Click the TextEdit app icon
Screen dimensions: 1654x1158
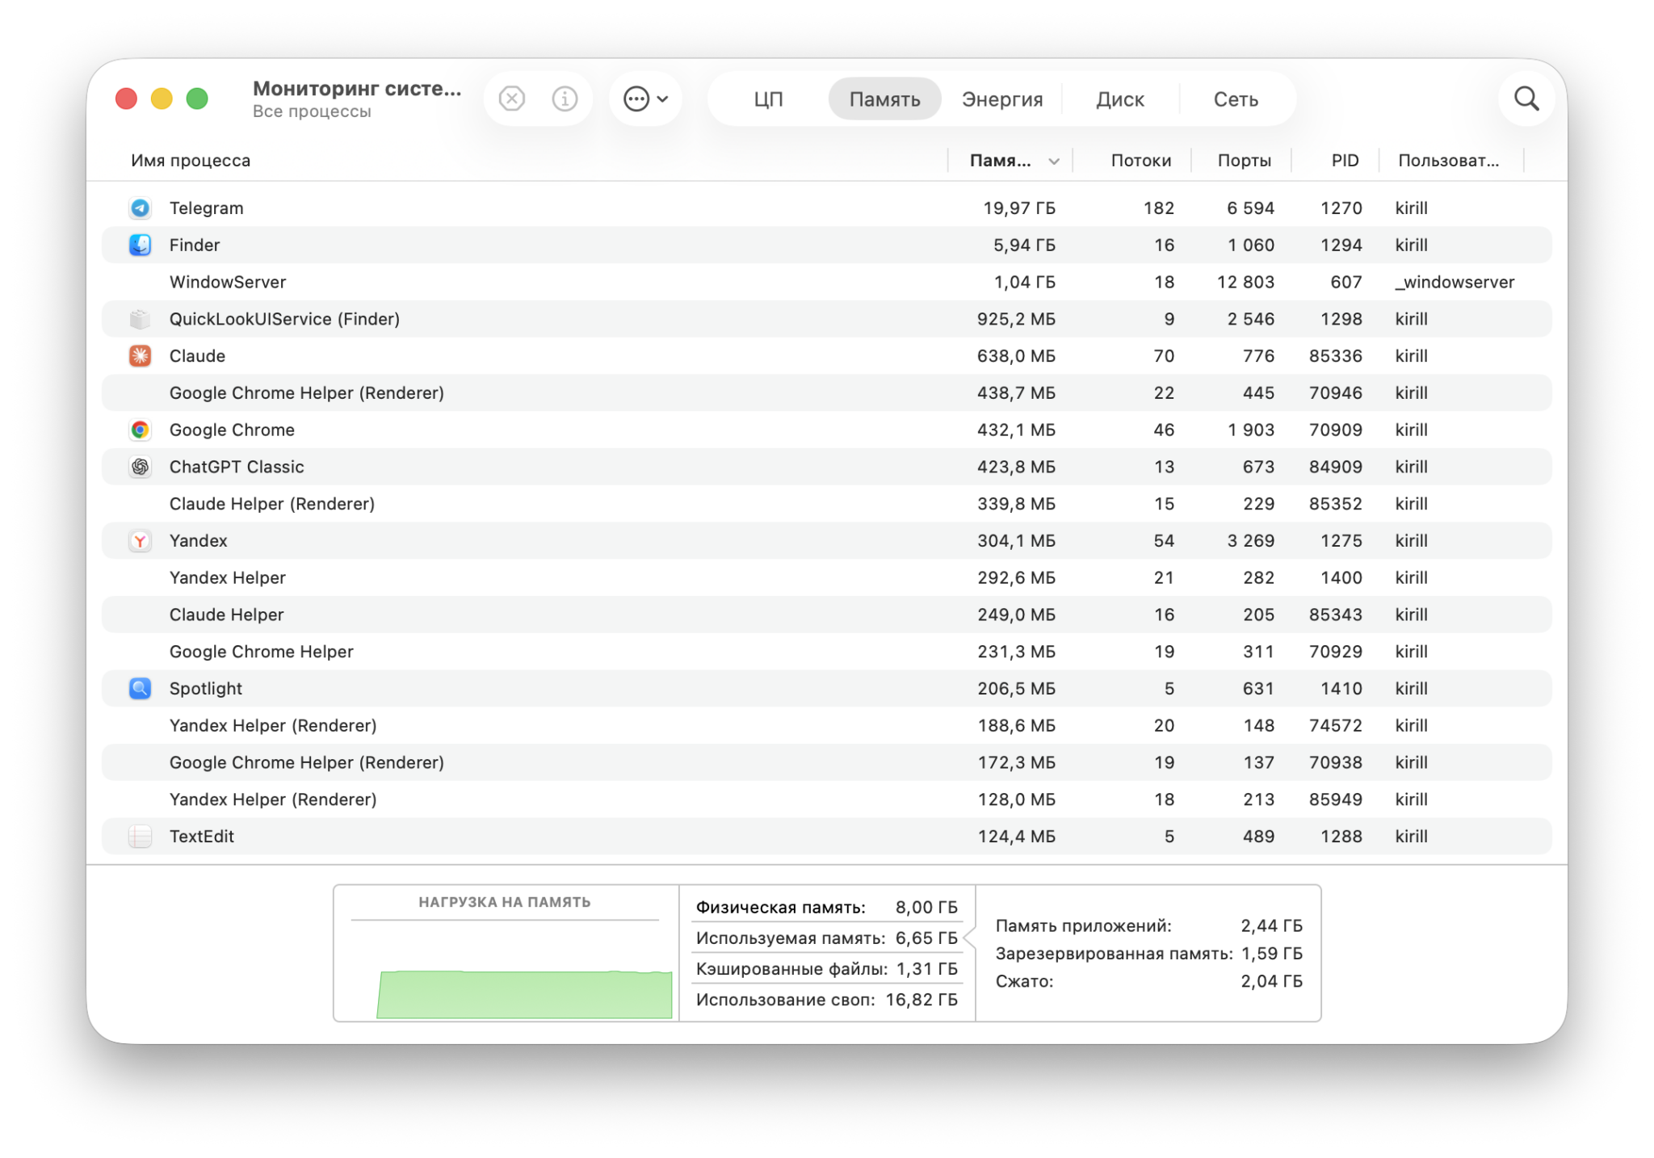(x=140, y=837)
